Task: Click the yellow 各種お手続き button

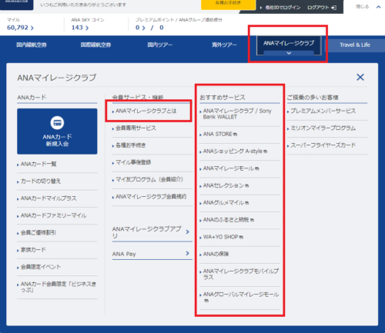Action: point(228,5)
